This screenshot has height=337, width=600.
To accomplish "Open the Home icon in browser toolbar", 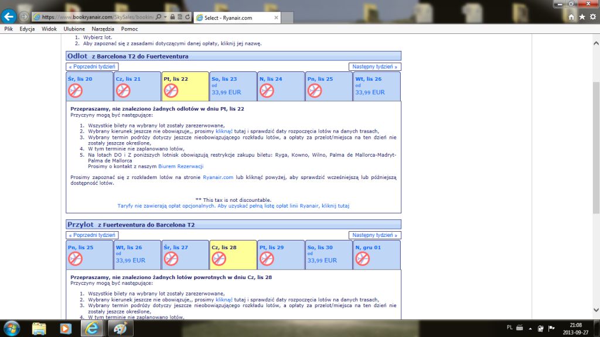I will tap(571, 17).
